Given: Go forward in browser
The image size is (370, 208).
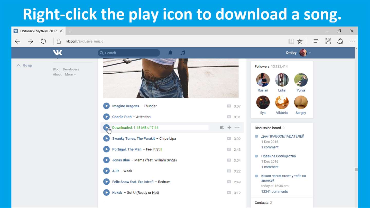Looking at the screenshot, I should click(30, 41).
